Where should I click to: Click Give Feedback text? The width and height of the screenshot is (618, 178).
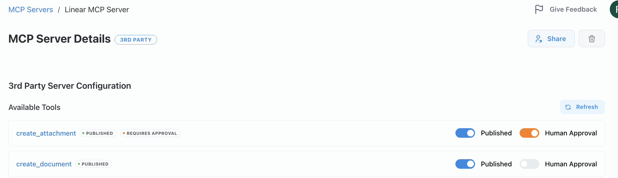[573, 9]
